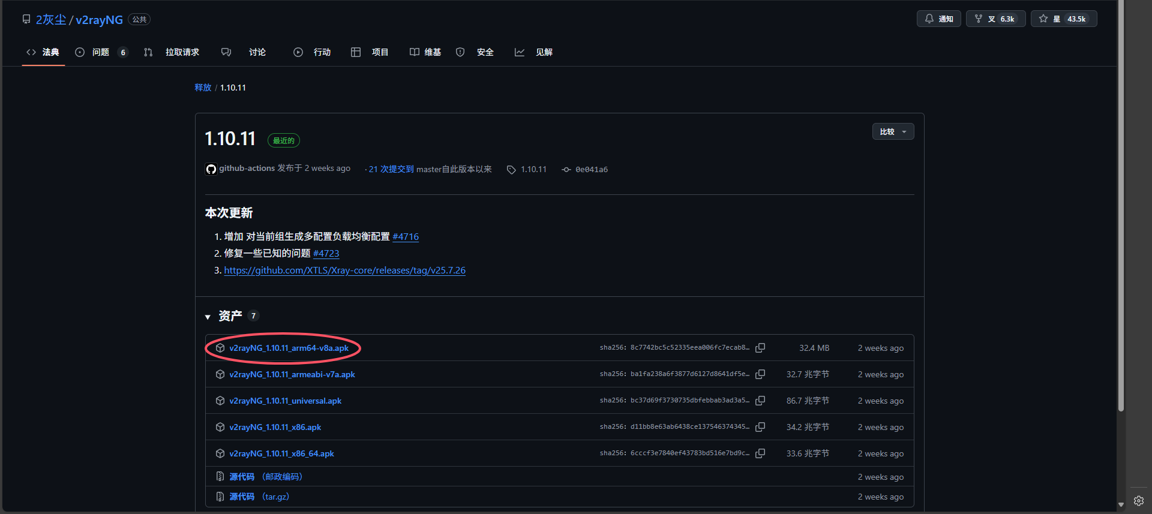1152x514 pixels.
Task: Open the 行动 actions tab
Action: (x=312, y=52)
